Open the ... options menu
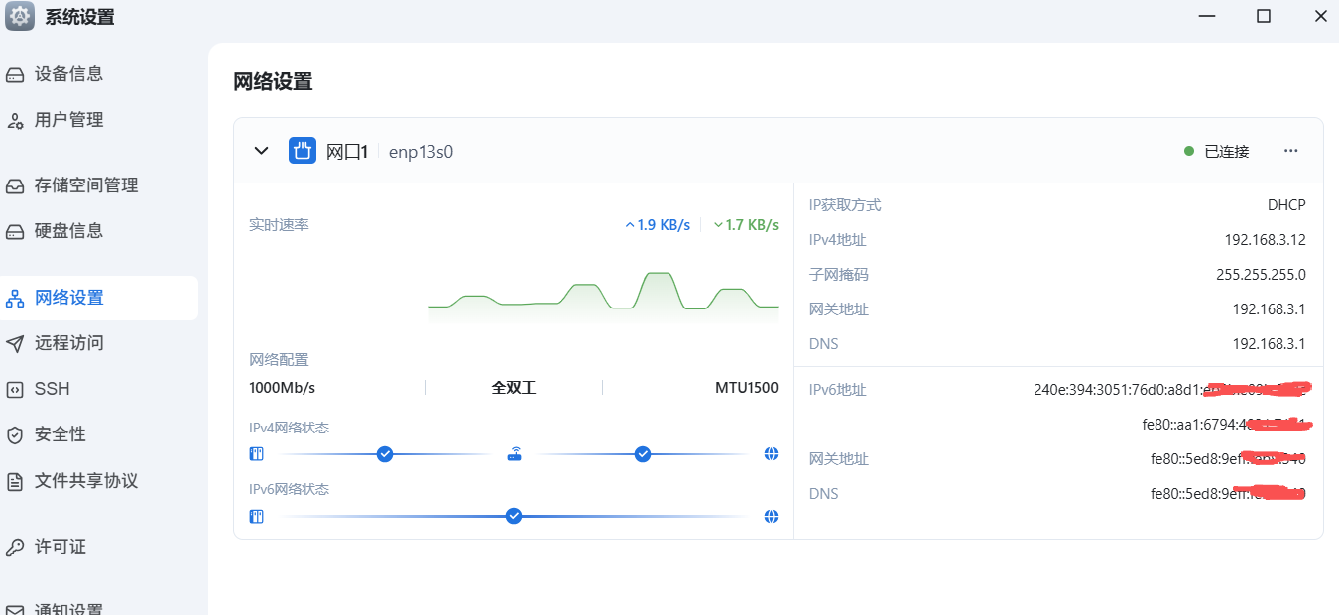 (1290, 150)
